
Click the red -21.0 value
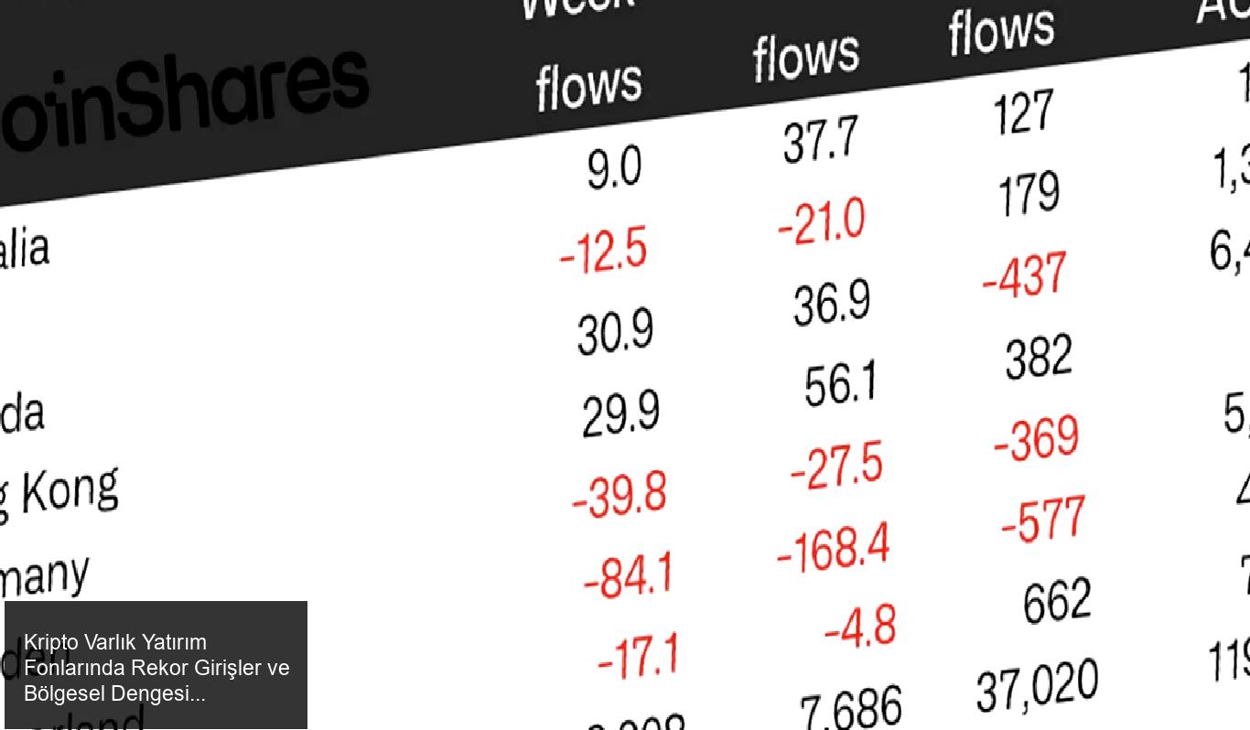coord(821,222)
